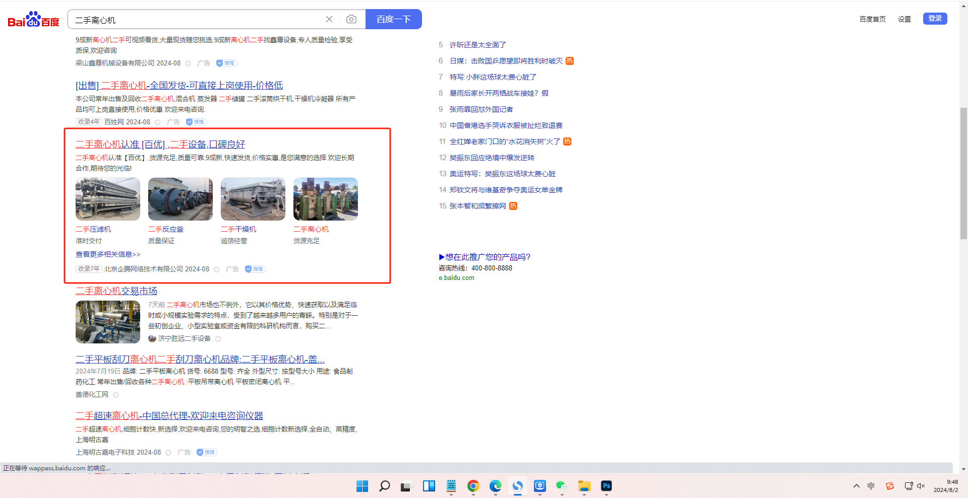Expand the hidden system tray icons chevron
The image size is (968, 498).
tap(856, 486)
